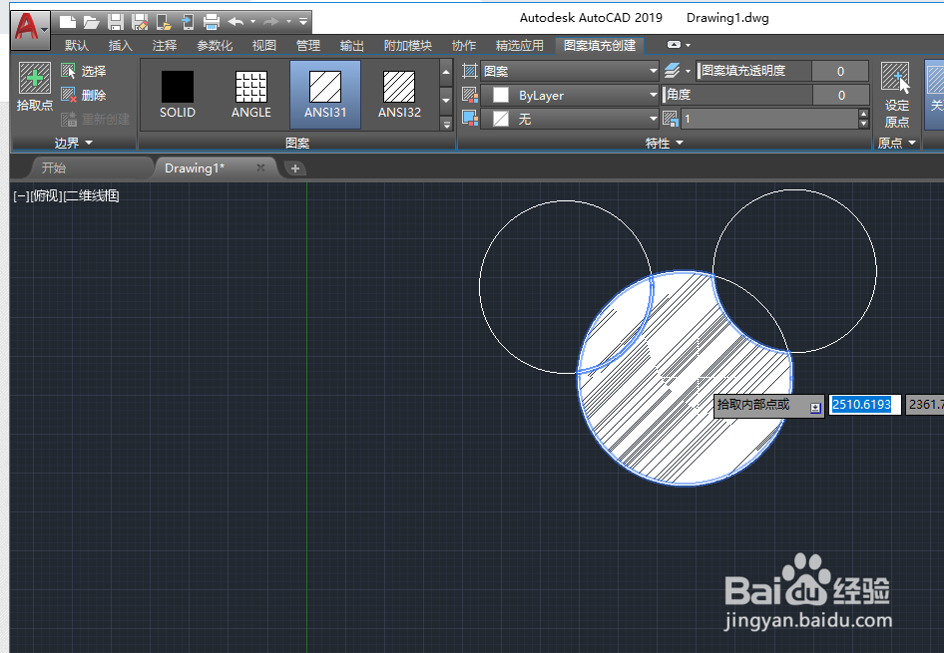Click the 删除 boundary objects button
Screen dimensions: 944x653
[84, 95]
